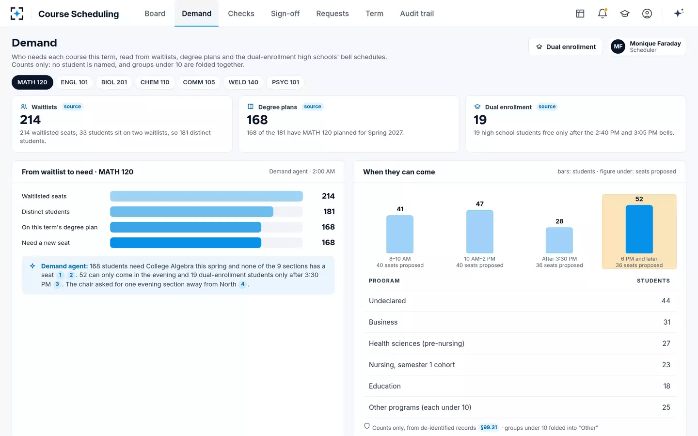Open the layout panel icon in header
Screen dimensions: 698x436
coord(580,14)
